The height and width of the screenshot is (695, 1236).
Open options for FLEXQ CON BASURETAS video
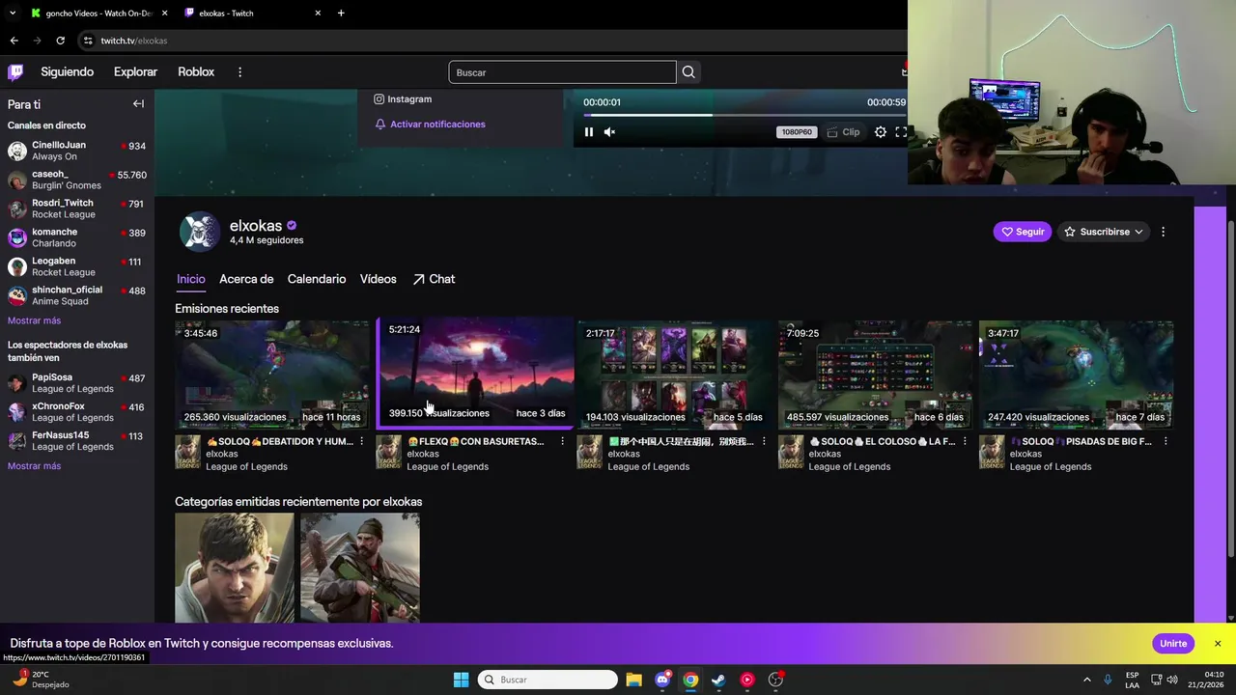563,441
